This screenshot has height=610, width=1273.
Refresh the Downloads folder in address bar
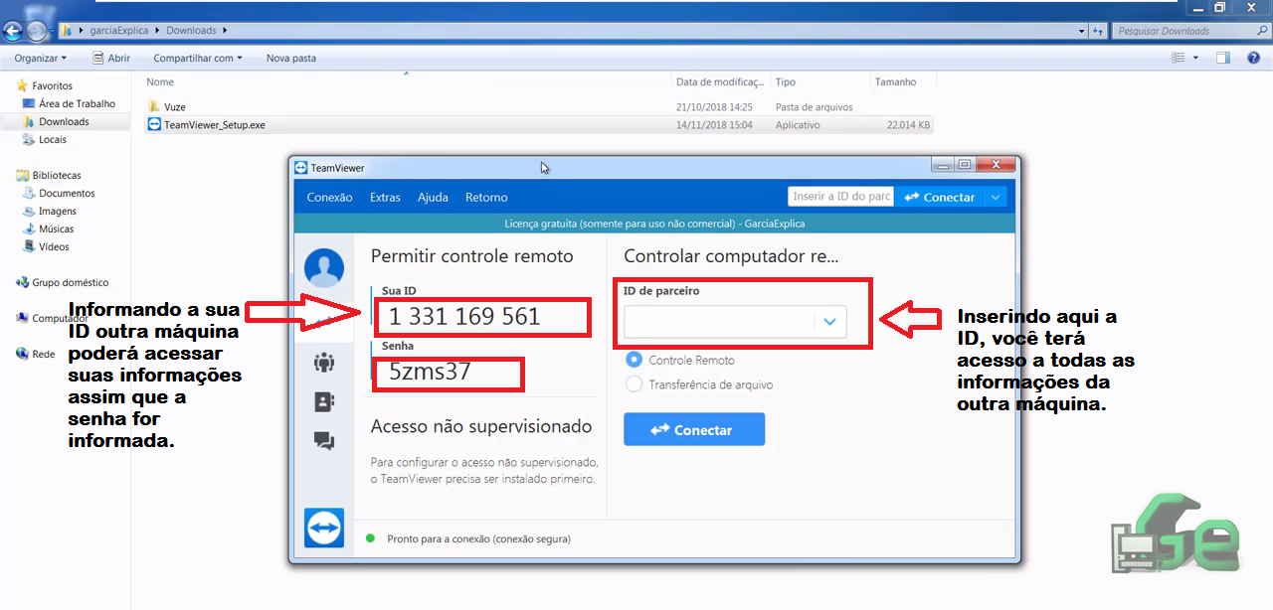click(1100, 31)
